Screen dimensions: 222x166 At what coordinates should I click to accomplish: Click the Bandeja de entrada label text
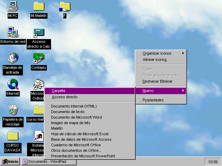(13, 70)
